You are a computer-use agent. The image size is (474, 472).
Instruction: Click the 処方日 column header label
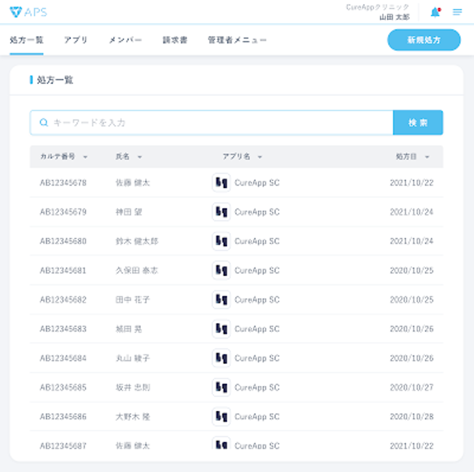point(406,156)
